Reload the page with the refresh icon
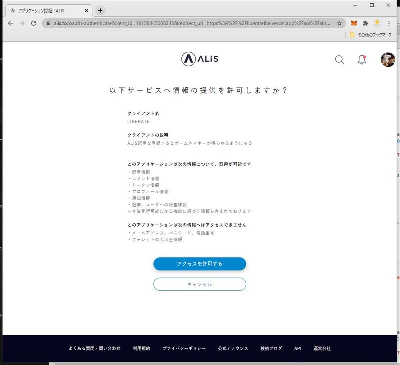The height and width of the screenshot is (365, 400). point(34,23)
